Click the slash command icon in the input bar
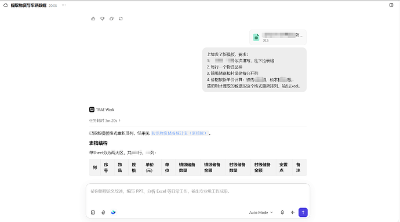This screenshot has height=222, width=400. pyautogui.click(x=93, y=212)
